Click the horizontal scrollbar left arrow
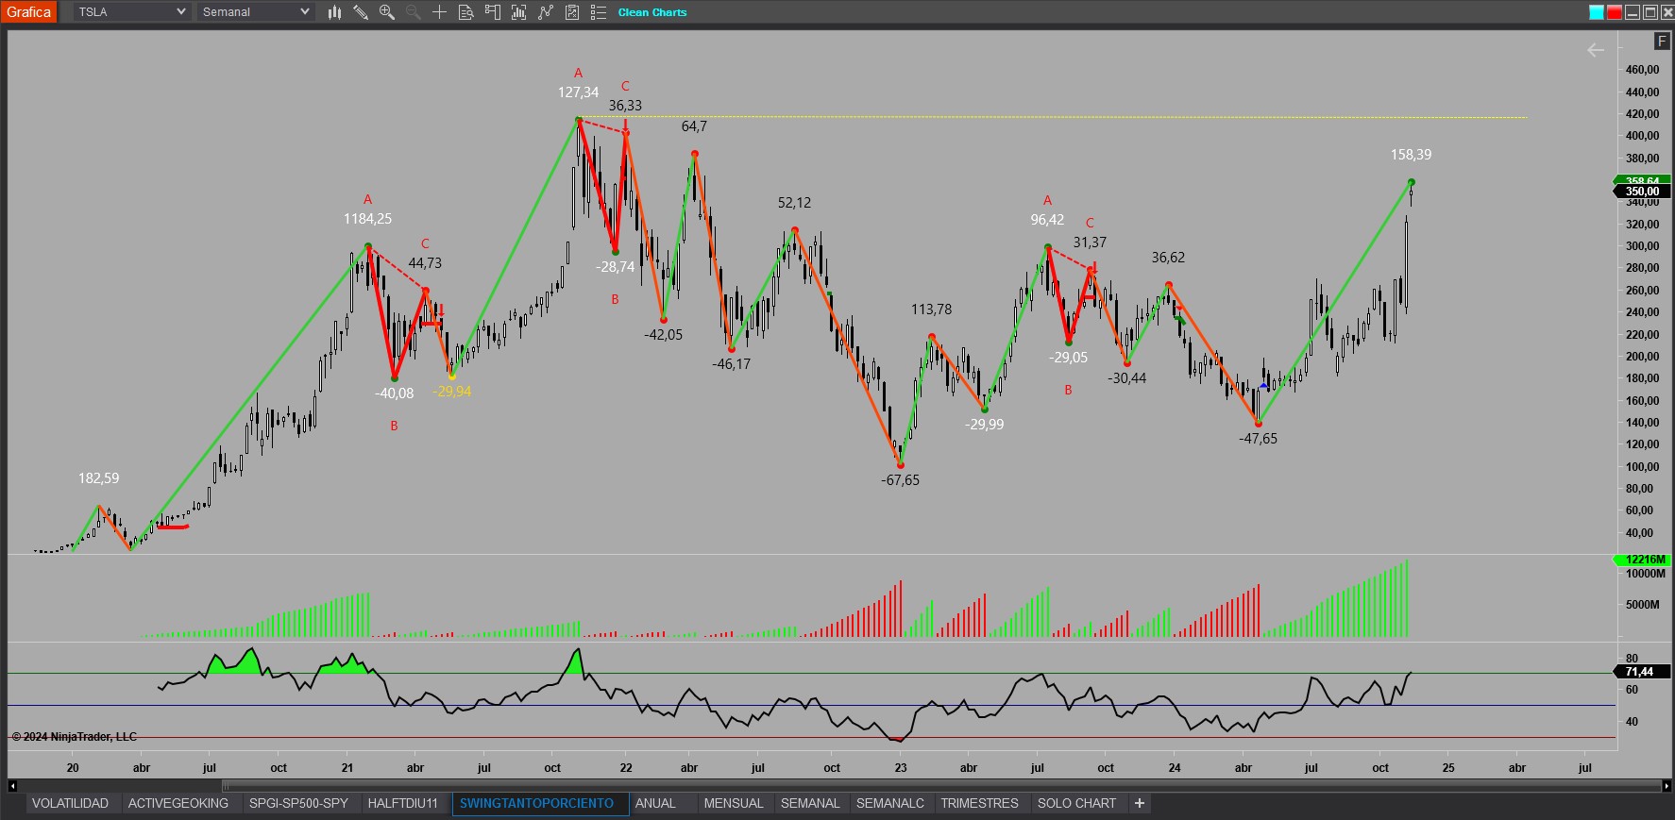Image resolution: width=1675 pixels, height=820 pixels. (12, 785)
